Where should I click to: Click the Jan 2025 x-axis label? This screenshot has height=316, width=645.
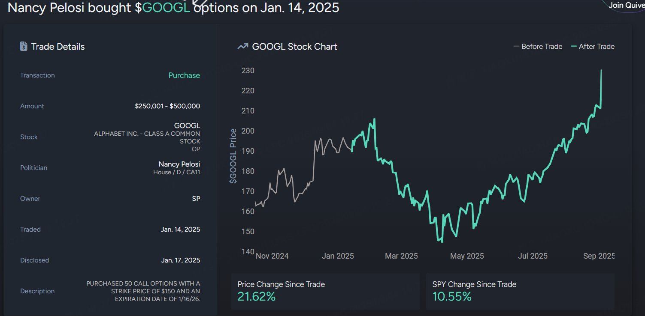tap(338, 256)
